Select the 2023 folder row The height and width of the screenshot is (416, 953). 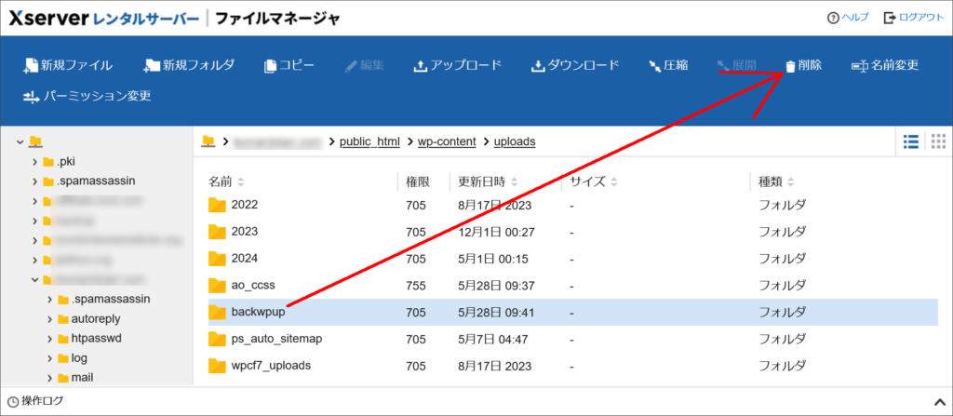point(573,232)
